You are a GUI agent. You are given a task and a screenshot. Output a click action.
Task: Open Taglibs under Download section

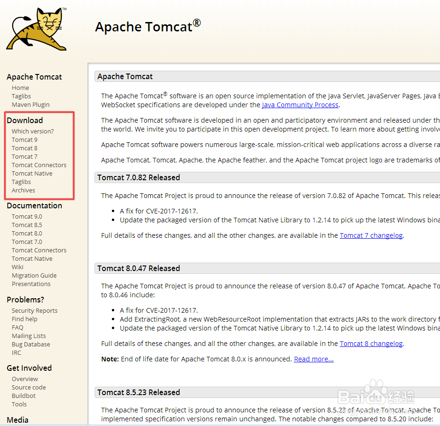tap(22, 182)
